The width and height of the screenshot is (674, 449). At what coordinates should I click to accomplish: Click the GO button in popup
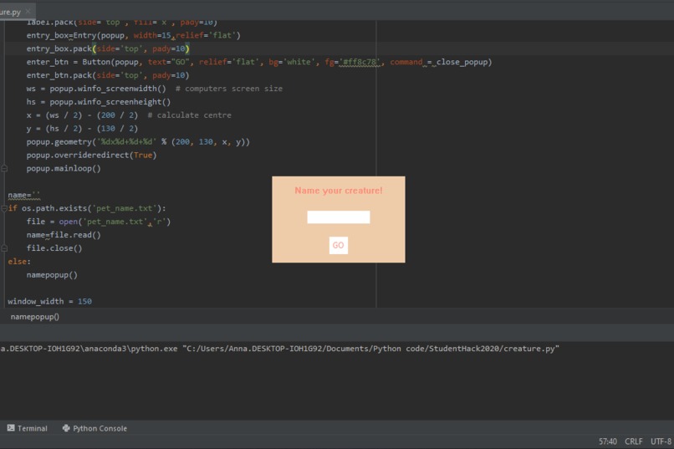click(x=339, y=245)
